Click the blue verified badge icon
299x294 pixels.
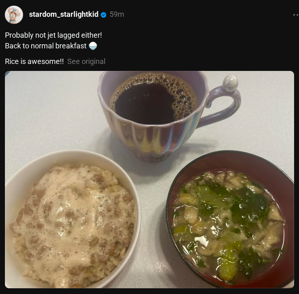click(103, 15)
